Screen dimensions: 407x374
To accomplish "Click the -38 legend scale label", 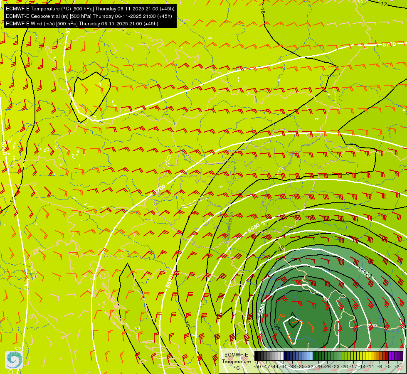I will pyautogui.click(x=293, y=367).
